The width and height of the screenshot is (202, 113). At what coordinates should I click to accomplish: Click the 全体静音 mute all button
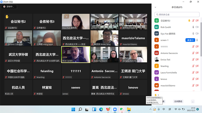(x=178, y=101)
